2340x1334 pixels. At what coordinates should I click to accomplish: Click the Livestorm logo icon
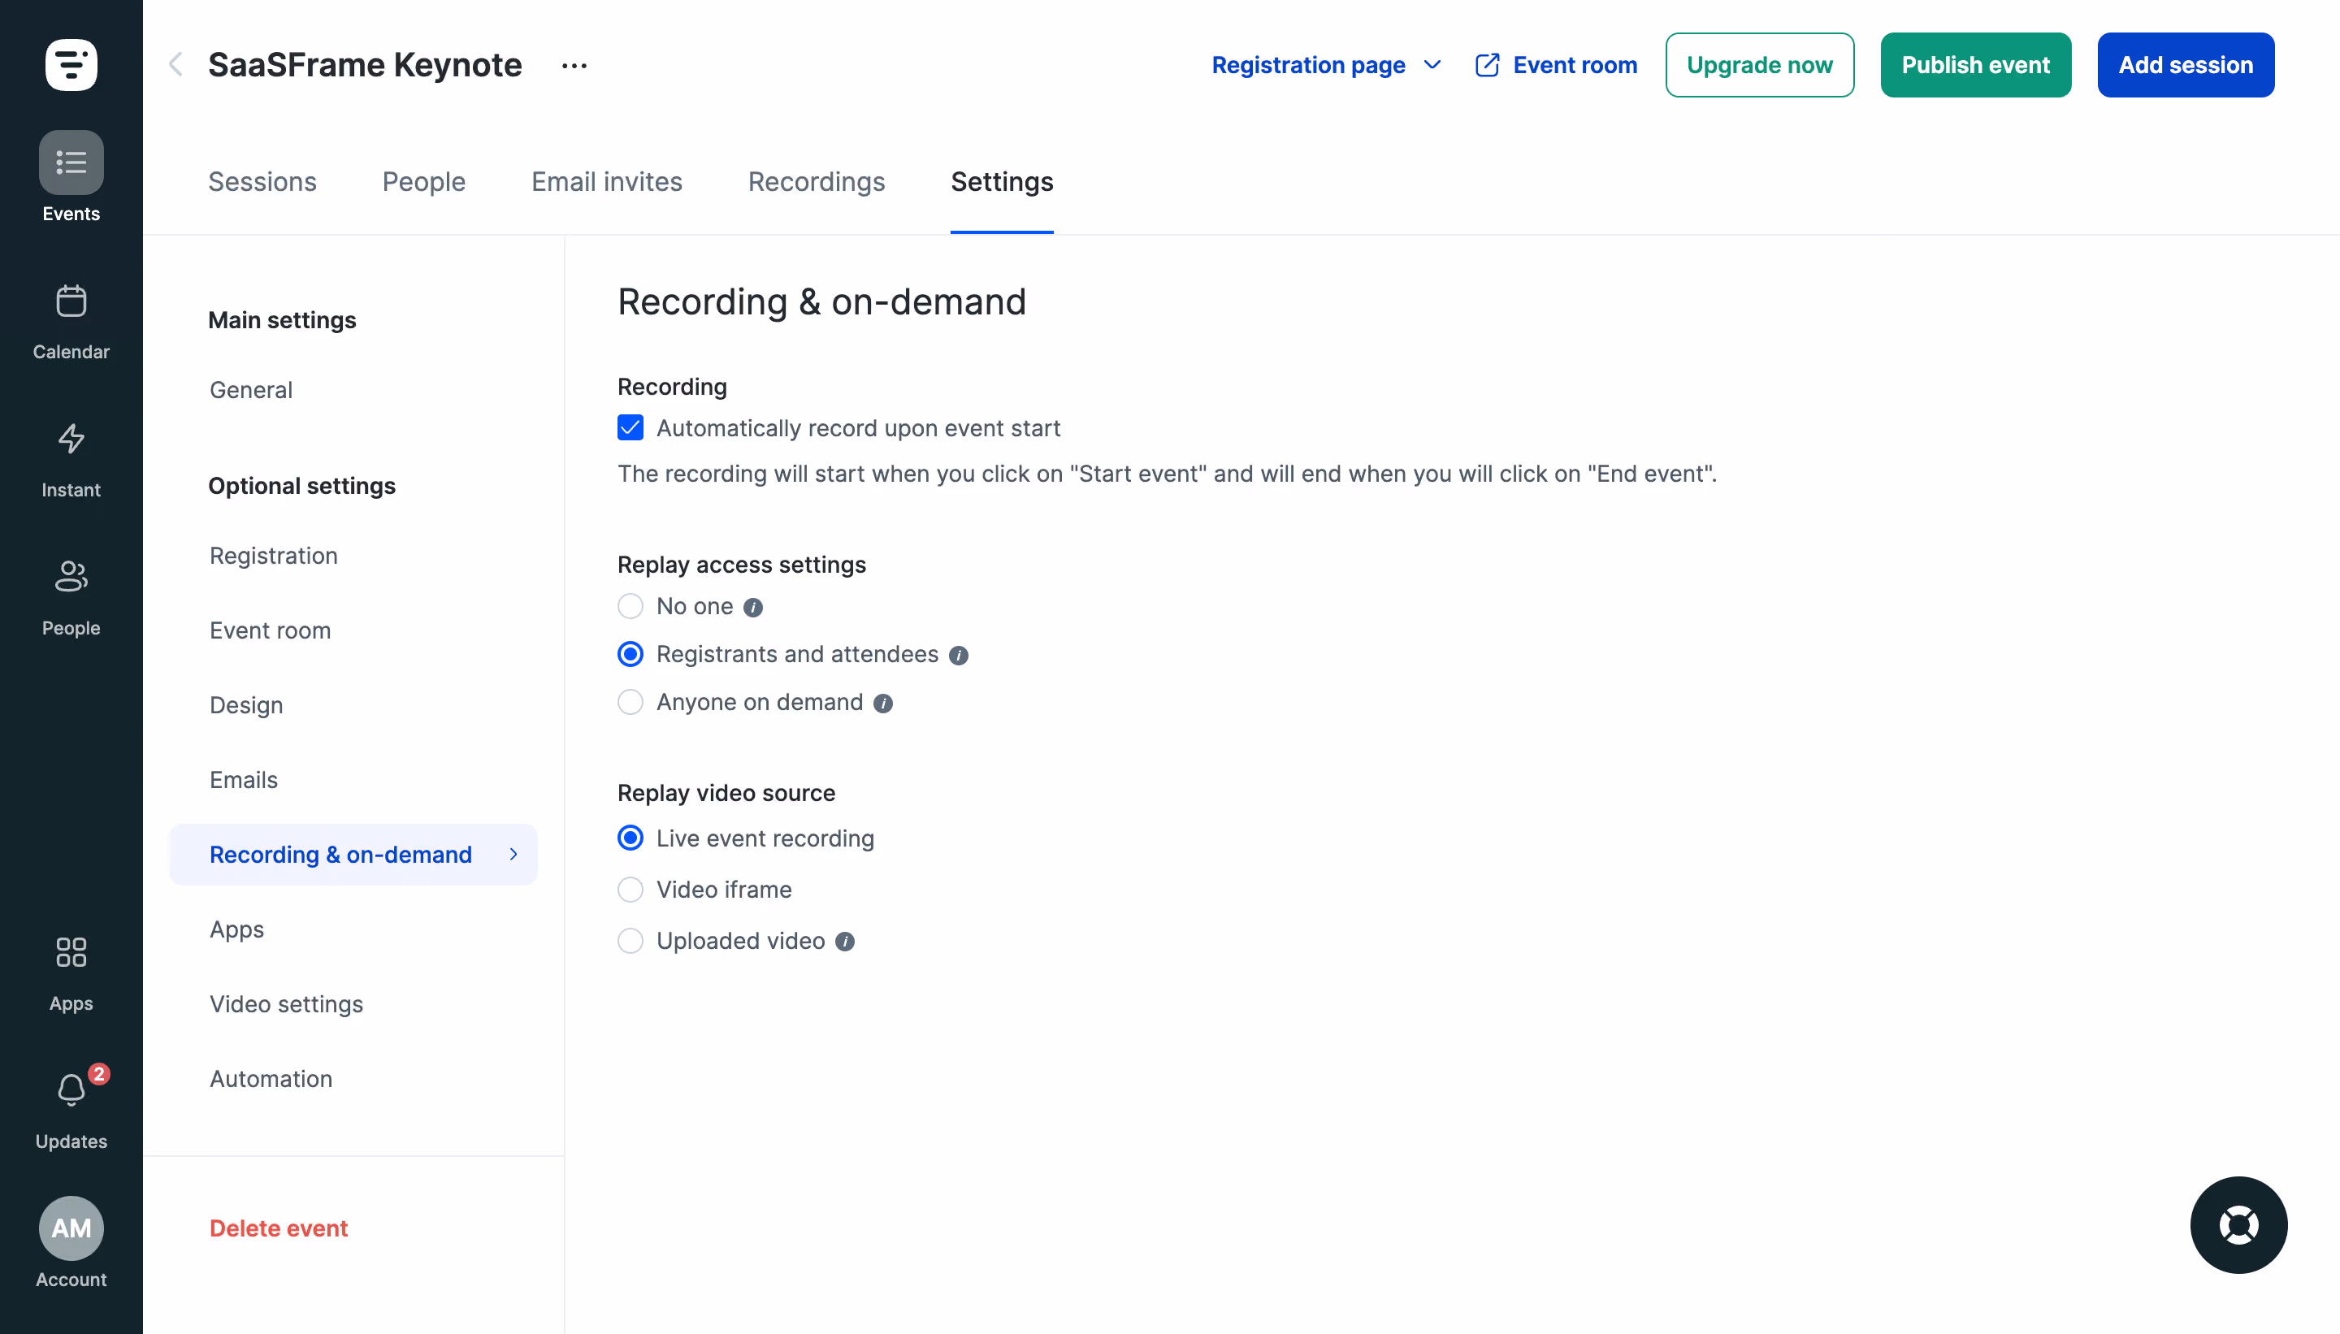71,64
